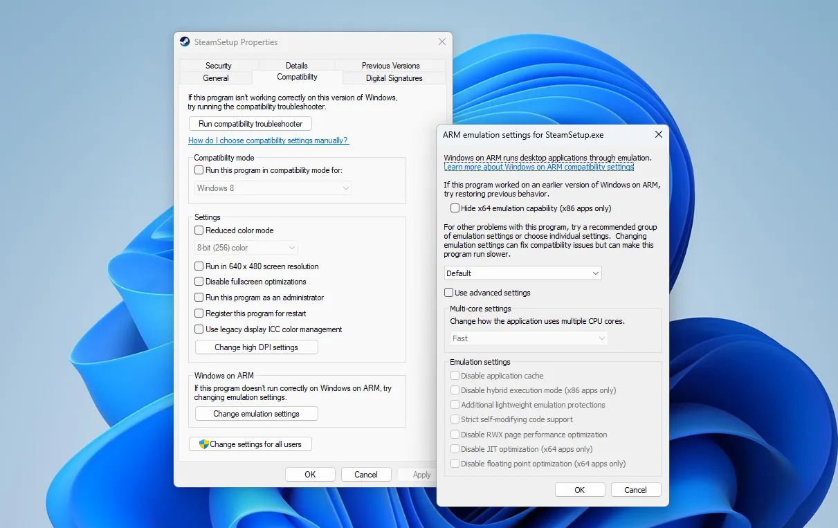This screenshot has width=838, height=528.
Task: Click Run compatibility troubleshooter button
Action: 251,124
